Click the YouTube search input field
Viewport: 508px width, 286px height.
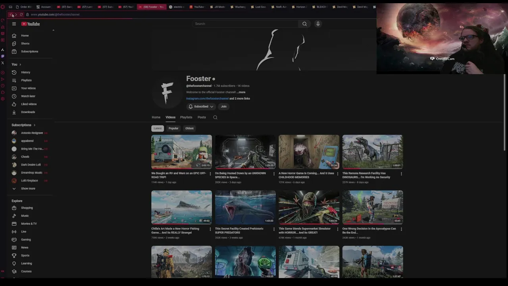pos(245,24)
